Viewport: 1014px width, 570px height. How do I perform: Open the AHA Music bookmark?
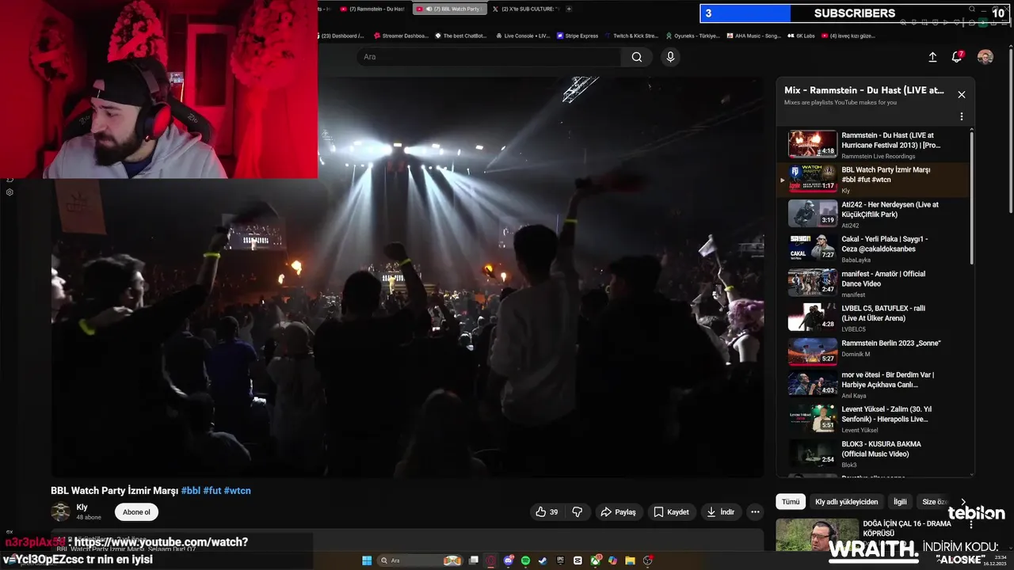click(753, 36)
